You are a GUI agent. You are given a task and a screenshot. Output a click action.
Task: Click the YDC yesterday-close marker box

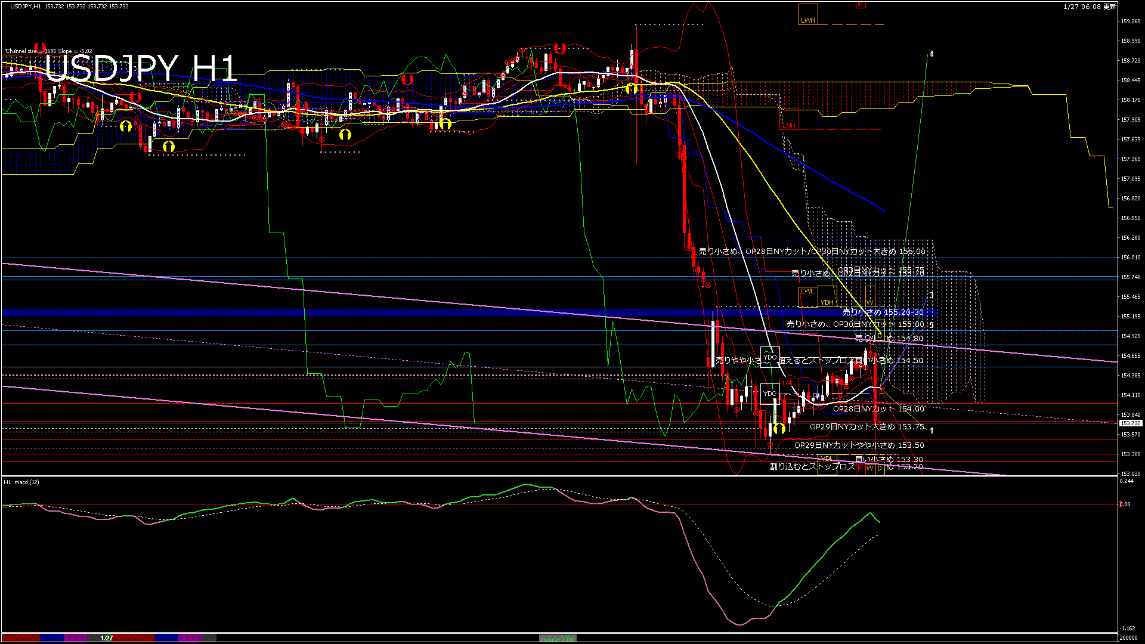coord(769,394)
